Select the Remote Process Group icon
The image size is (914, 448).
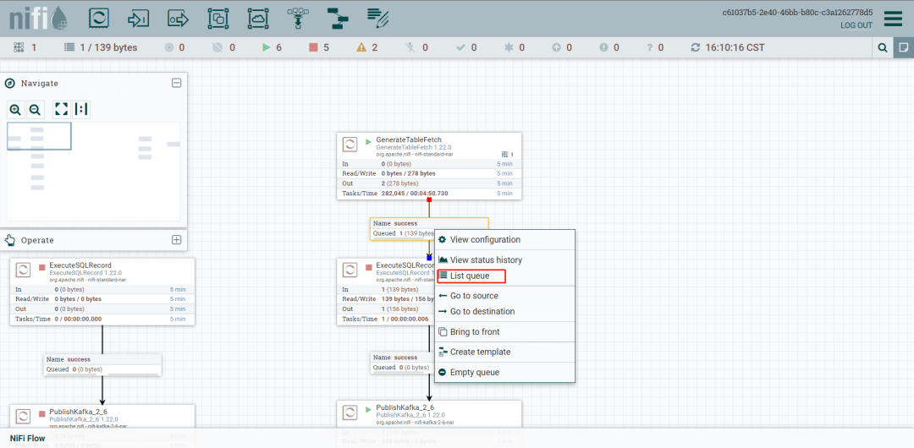tap(257, 19)
